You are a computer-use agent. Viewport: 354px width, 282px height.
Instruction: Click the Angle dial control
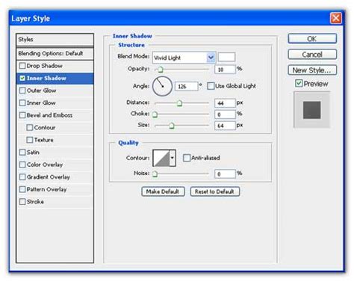point(162,86)
